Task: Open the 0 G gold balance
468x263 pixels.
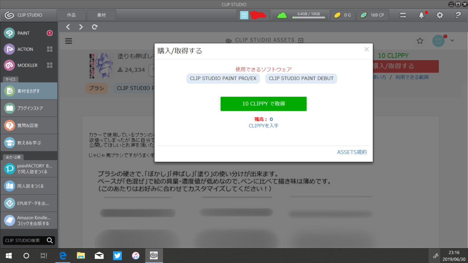Action: coord(343,15)
